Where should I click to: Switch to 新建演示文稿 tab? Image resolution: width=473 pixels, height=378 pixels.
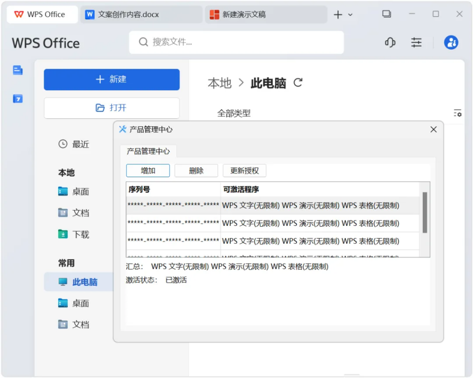266,14
